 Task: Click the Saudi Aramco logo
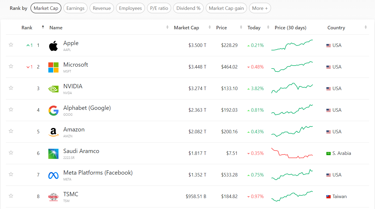tap(53, 154)
